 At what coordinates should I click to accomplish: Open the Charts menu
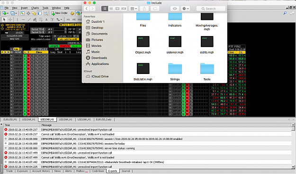35,8
